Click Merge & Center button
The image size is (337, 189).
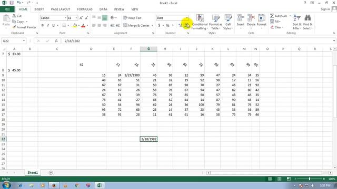[x=136, y=26]
